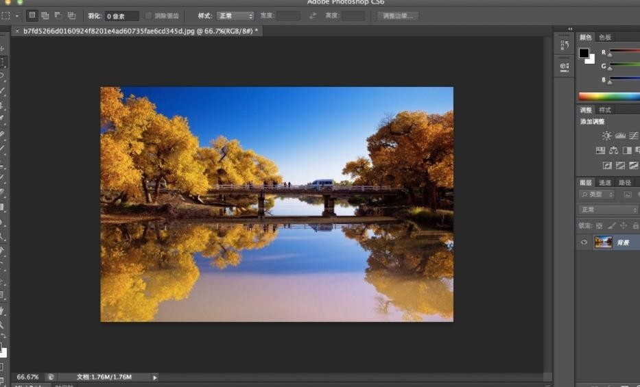640x387 pixels.
Task: Click the 调整边缘... button
Action: 398,16
